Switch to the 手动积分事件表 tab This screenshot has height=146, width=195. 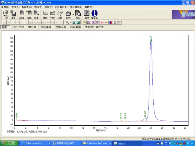tap(94, 27)
